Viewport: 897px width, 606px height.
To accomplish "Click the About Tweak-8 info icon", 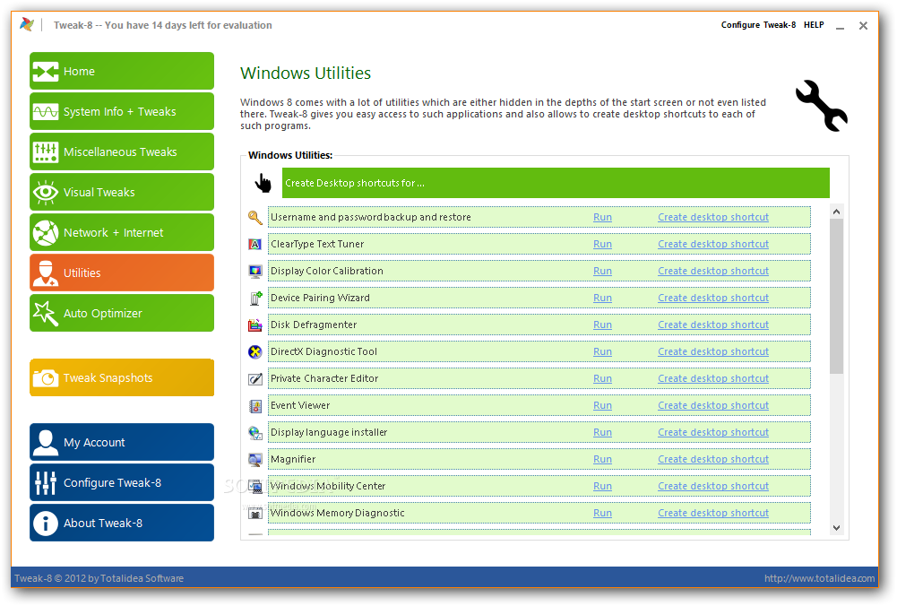I will 45,523.
